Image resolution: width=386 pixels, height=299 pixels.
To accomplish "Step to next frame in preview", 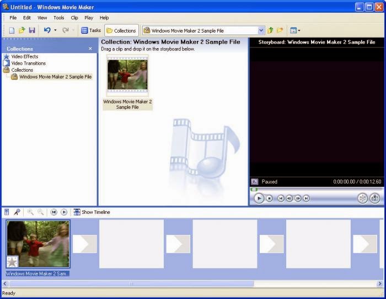I will tap(298, 198).
